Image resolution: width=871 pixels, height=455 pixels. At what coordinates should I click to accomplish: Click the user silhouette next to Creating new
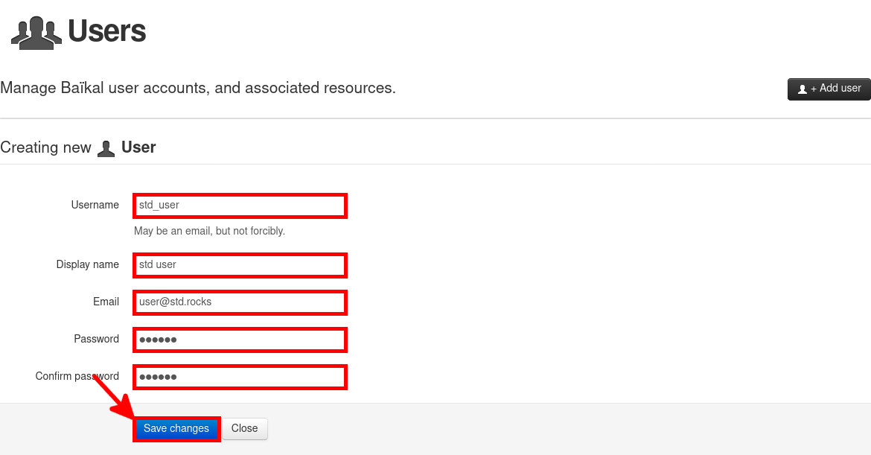pos(106,147)
